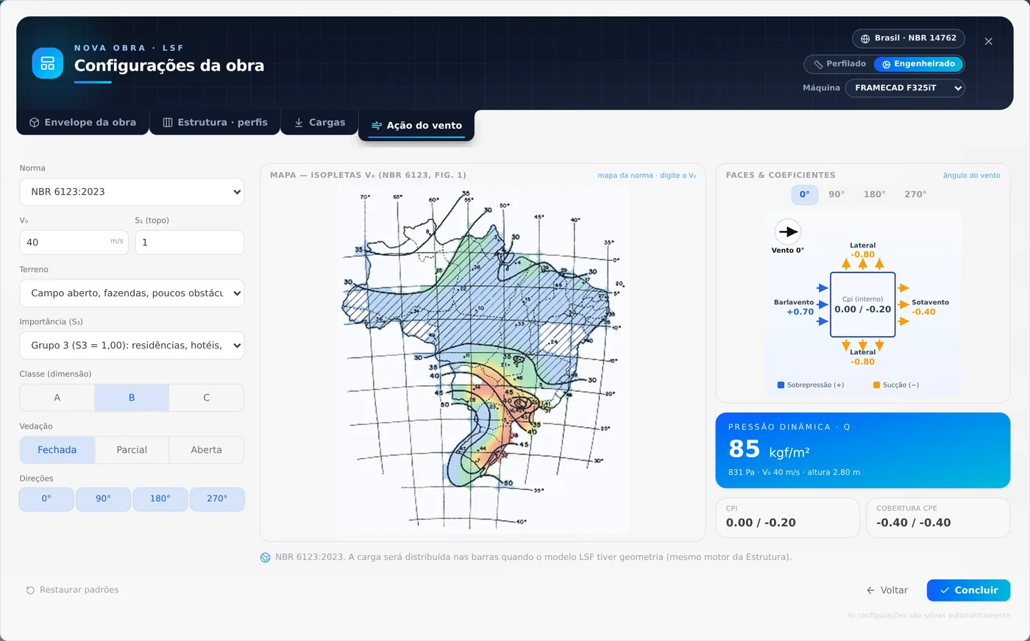Click the globe icon in Brasil NBR 14762 badge

coord(865,38)
